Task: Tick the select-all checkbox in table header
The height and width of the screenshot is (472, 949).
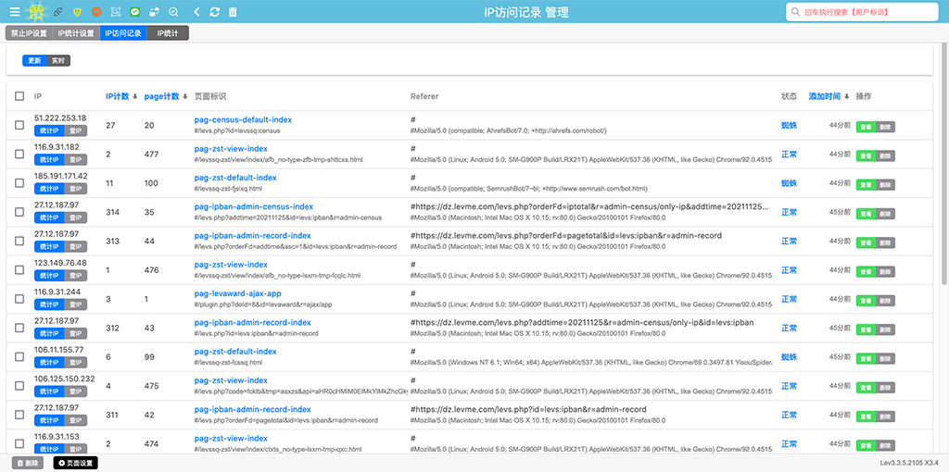Action: [x=19, y=96]
